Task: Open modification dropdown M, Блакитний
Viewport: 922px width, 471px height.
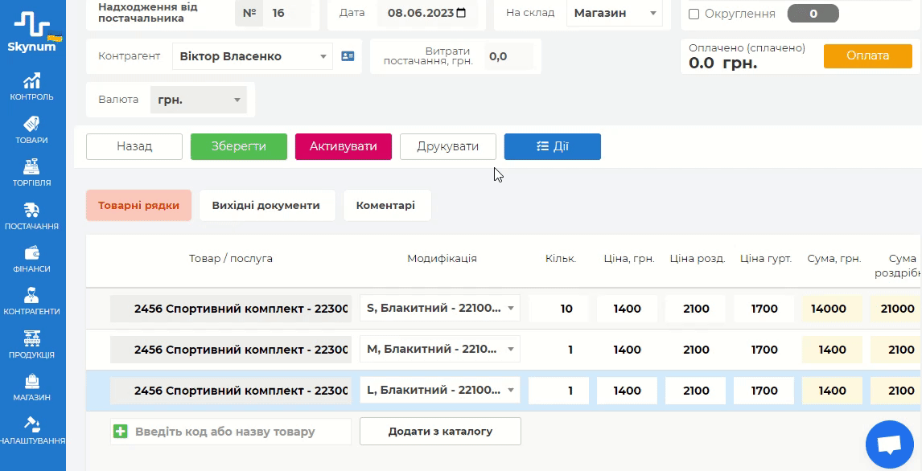Action: tap(440, 350)
